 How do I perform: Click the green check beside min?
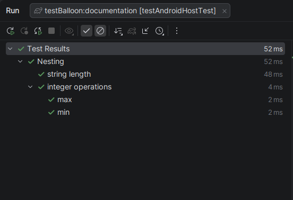point(51,113)
